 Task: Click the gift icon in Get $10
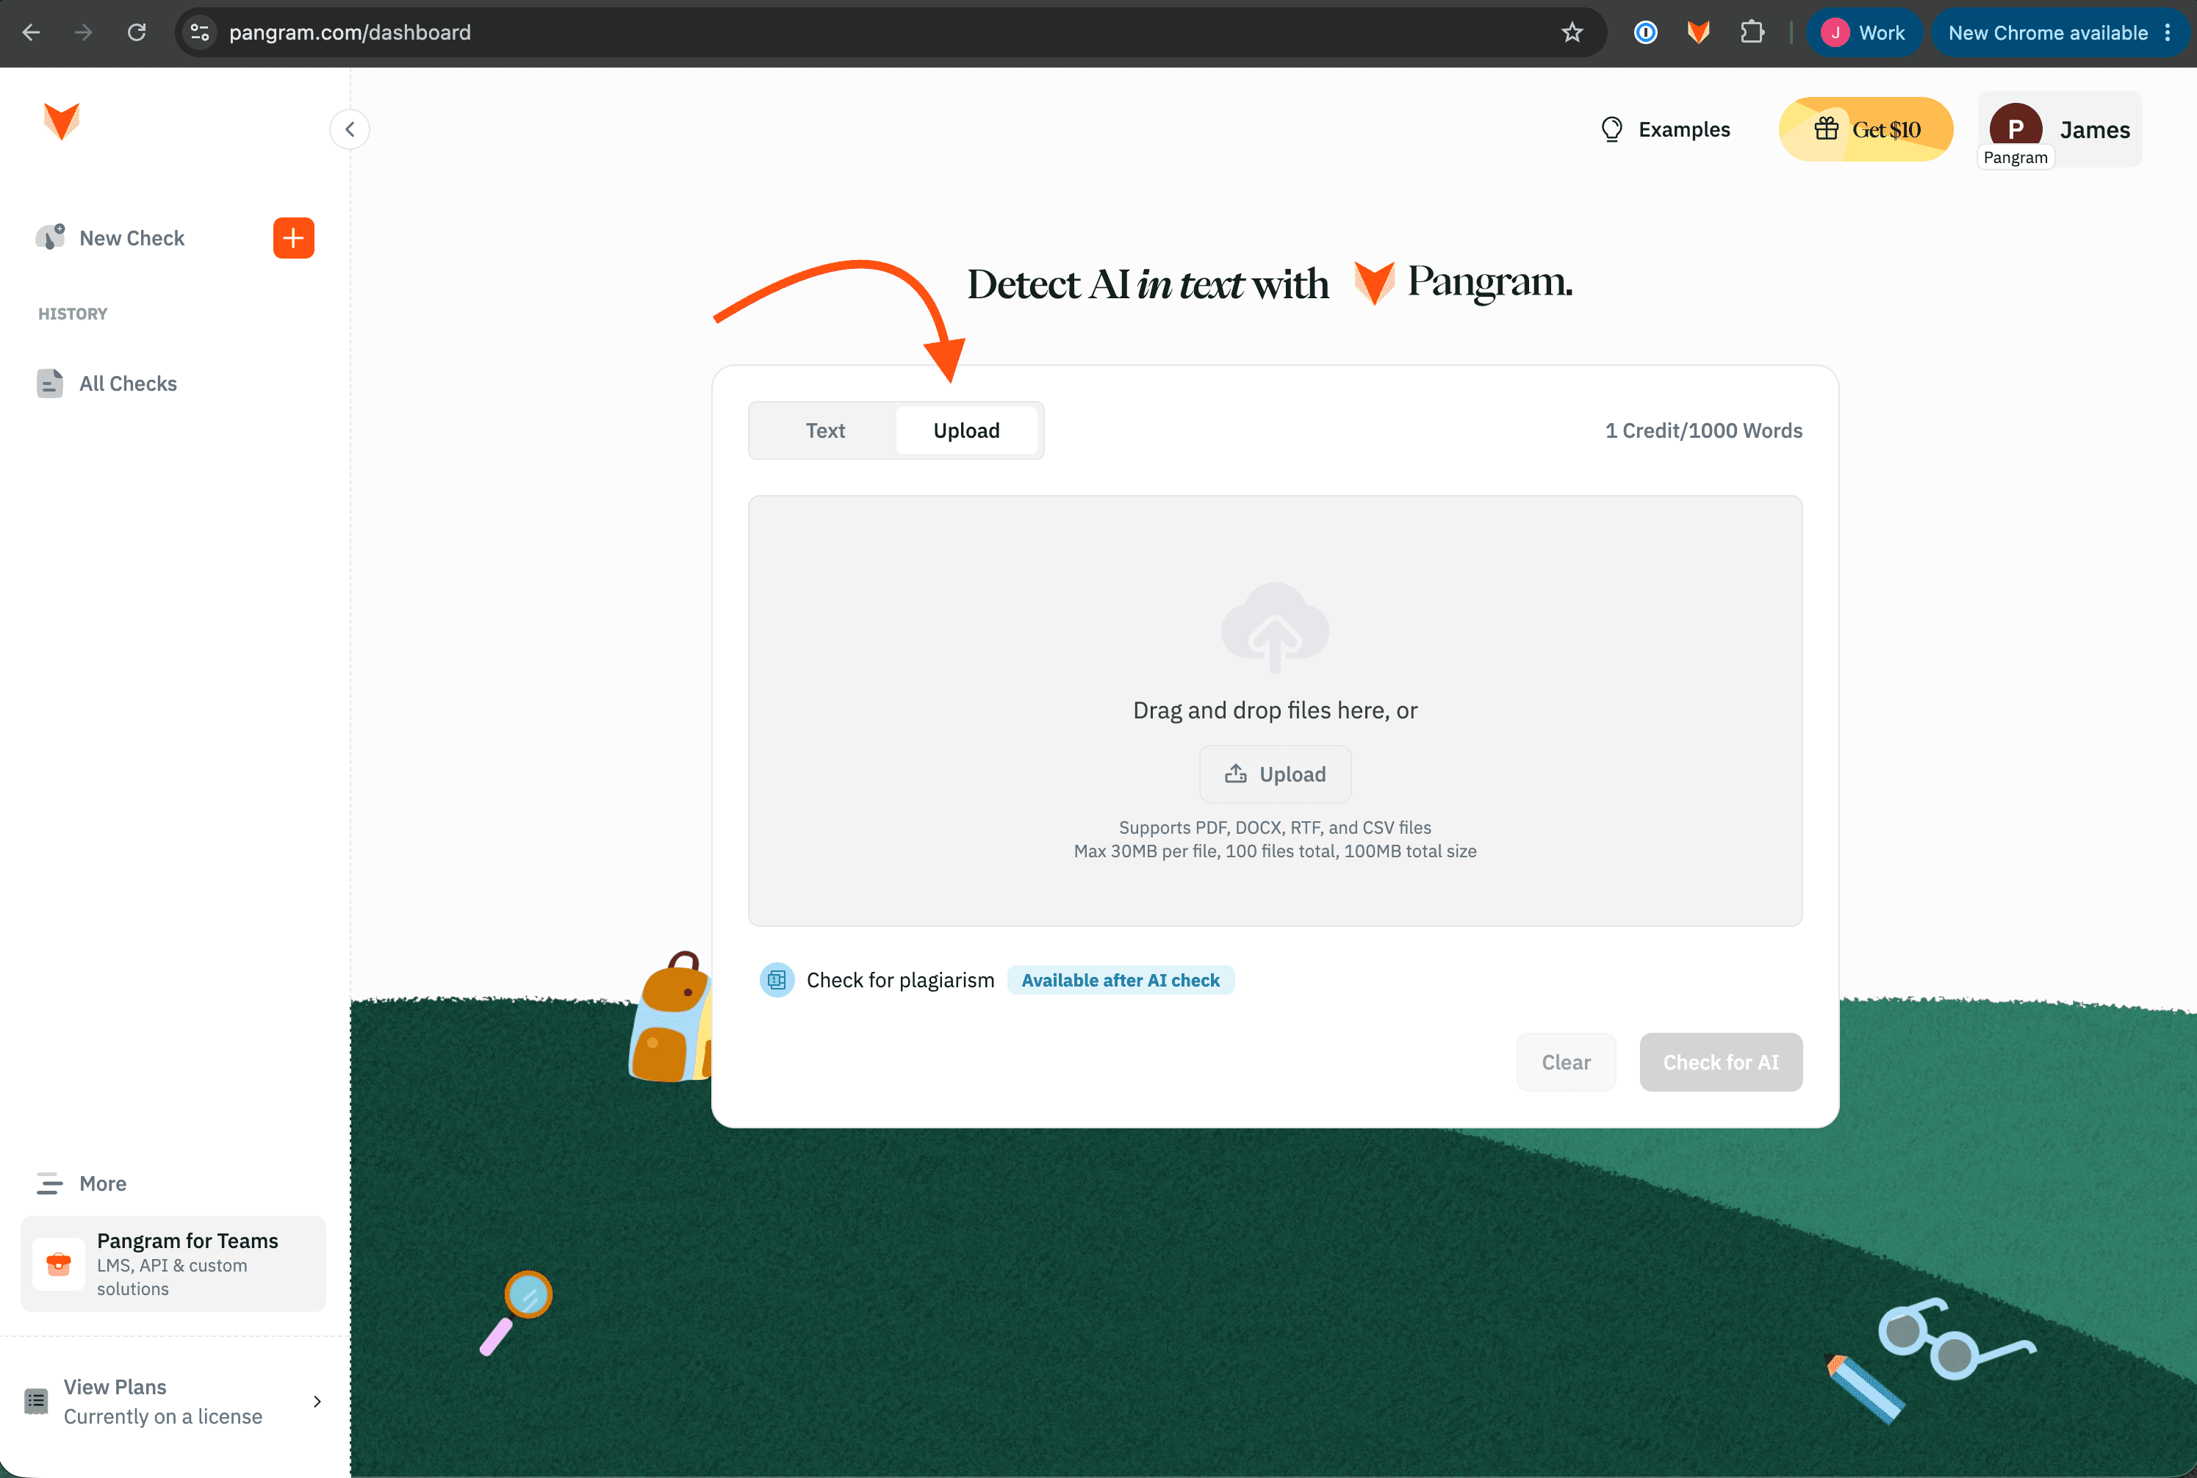point(1827,129)
